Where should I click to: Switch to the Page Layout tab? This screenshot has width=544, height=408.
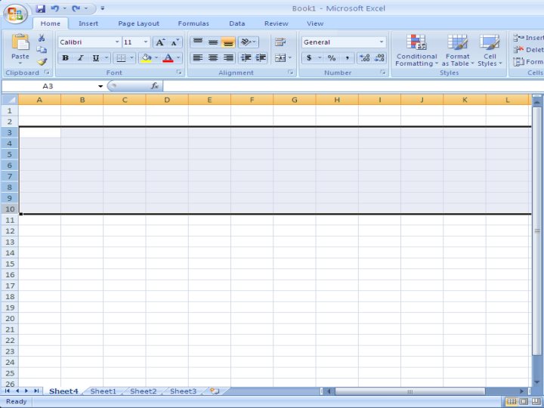point(138,23)
